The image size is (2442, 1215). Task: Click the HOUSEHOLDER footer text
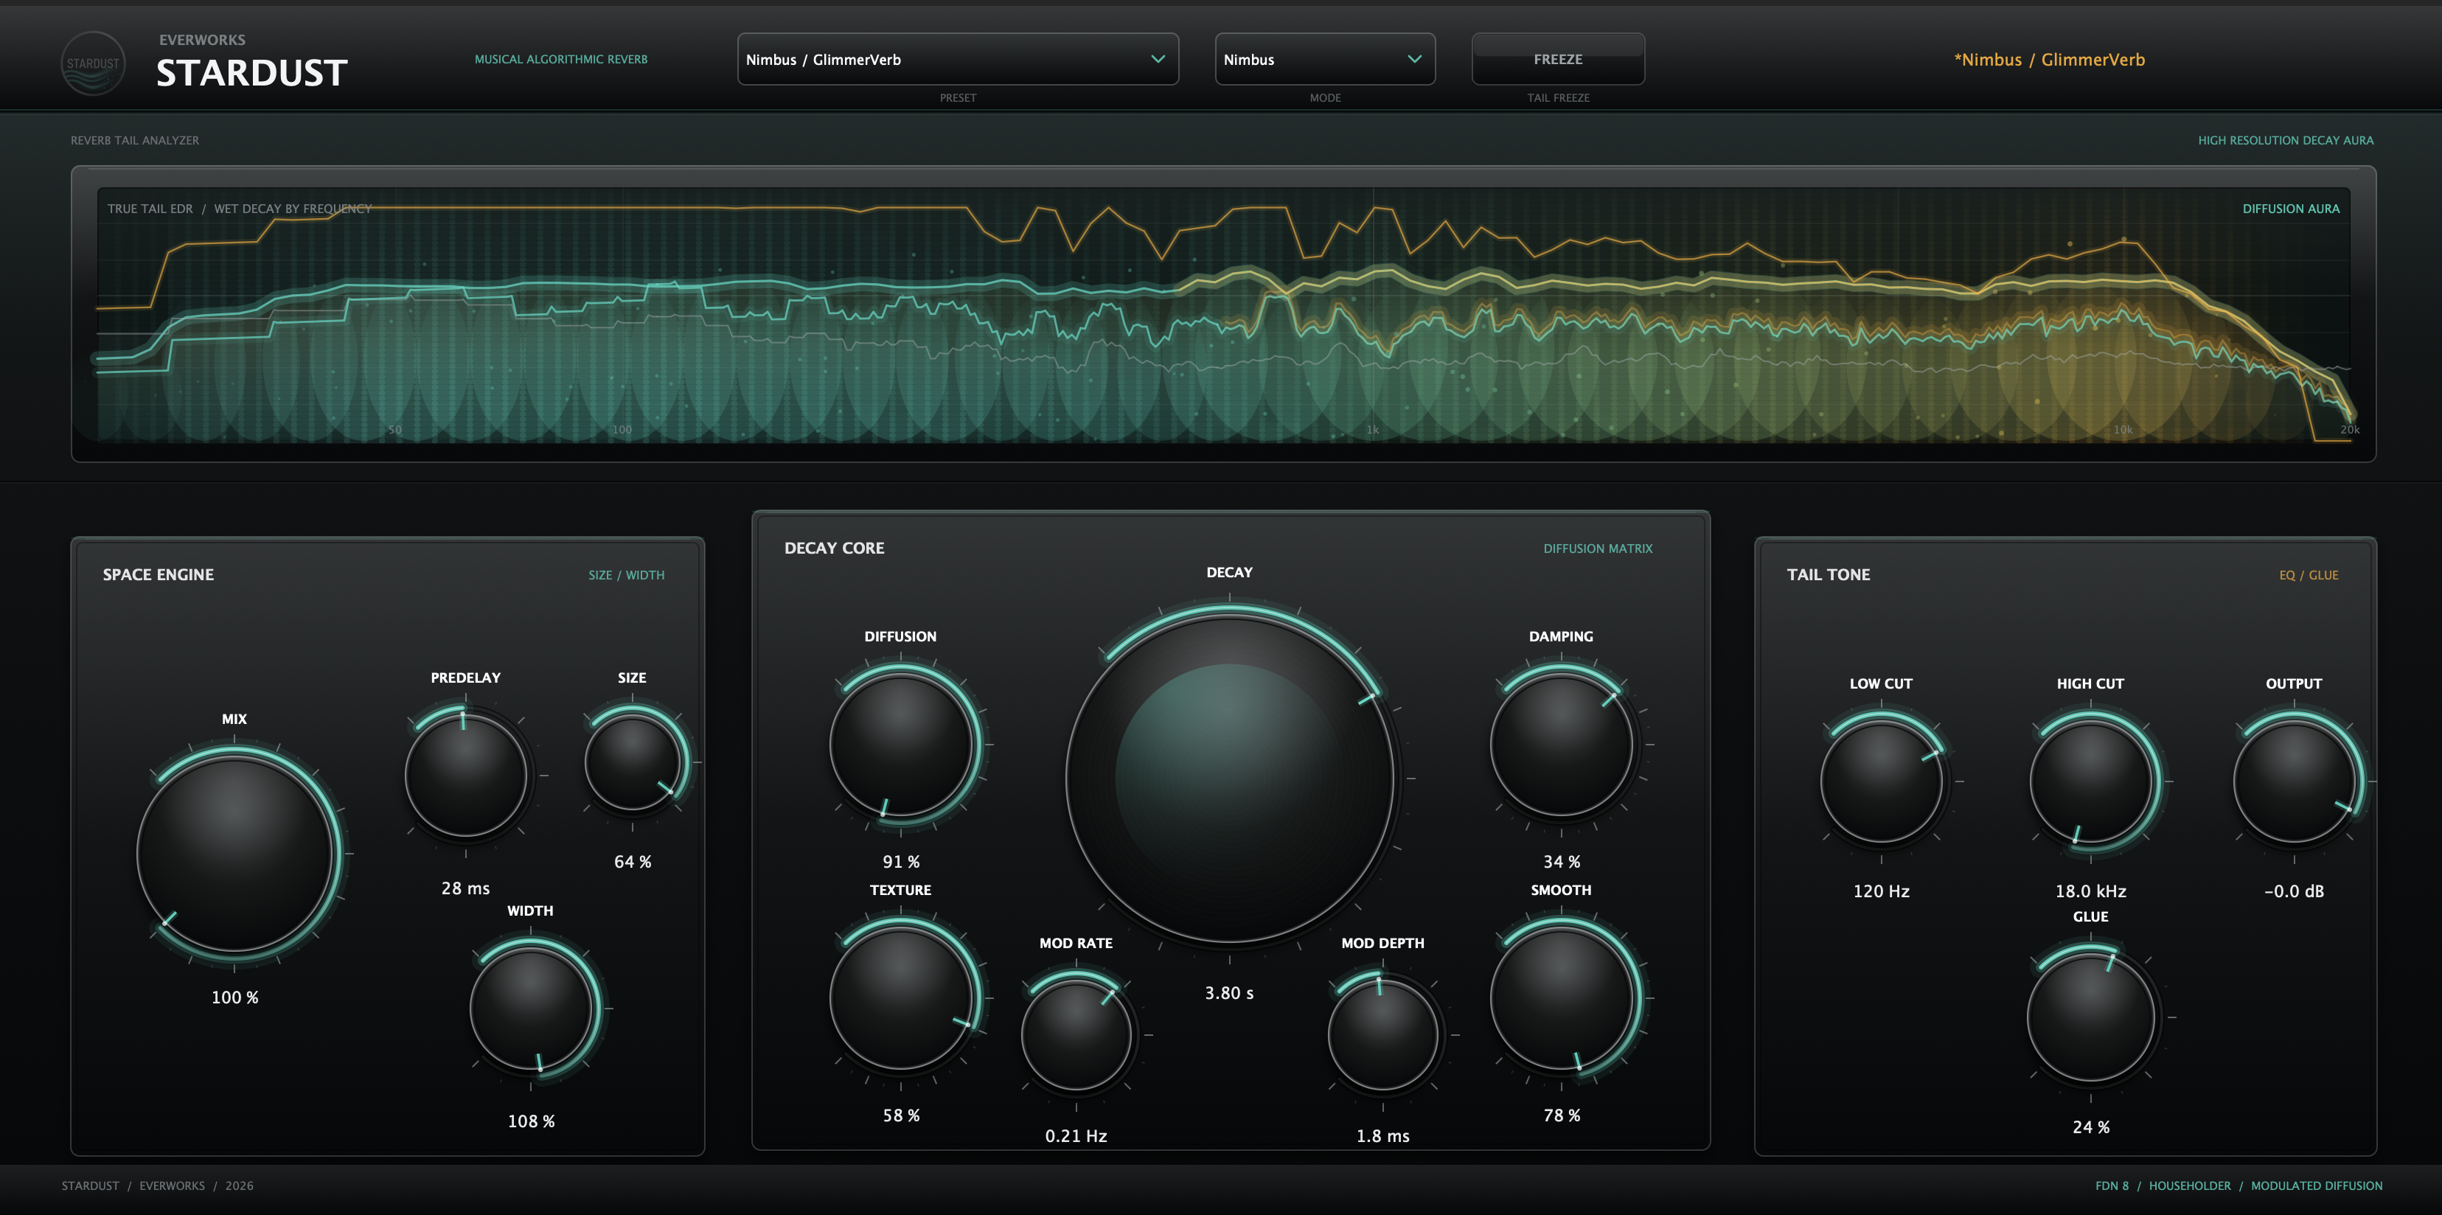(x=2189, y=1186)
